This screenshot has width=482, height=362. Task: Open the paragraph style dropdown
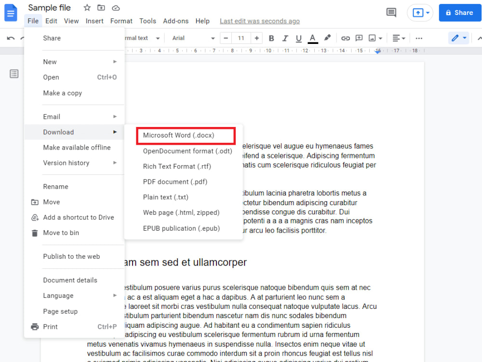pyautogui.click(x=142, y=38)
